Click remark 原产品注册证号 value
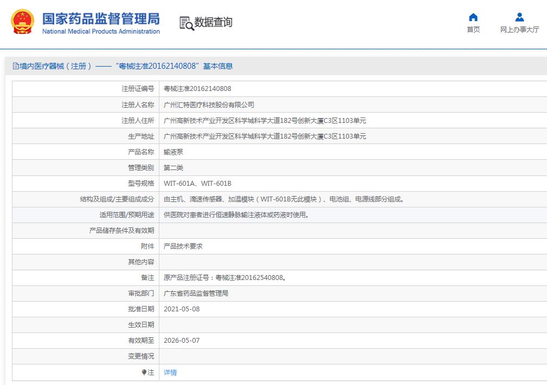This screenshot has height=385, width=547. click(x=225, y=278)
